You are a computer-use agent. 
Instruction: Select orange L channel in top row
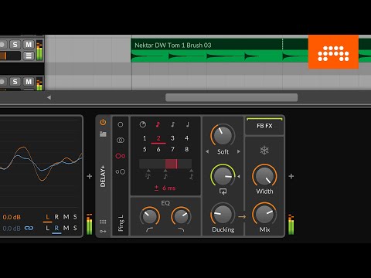click(x=47, y=217)
